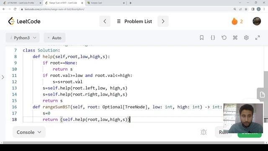268x151 pixels.
Task: Click the browser forward button
Action: pyautogui.click(x=9, y=9)
